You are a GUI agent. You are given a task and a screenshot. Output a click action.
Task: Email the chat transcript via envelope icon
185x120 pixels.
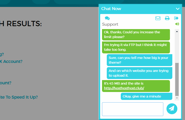point(158,18)
